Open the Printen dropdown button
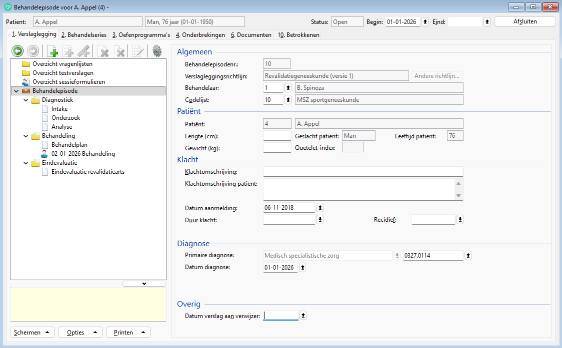Screen dimensions: 562x348 point(128,332)
